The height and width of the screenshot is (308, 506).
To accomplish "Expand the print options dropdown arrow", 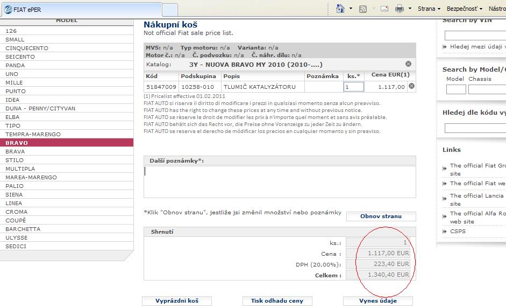I will tap(410, 9).
